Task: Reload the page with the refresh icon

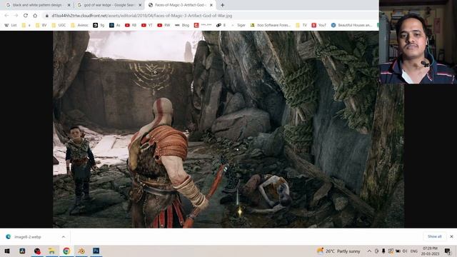Action: pyautogui.click(x=26, y=16)
